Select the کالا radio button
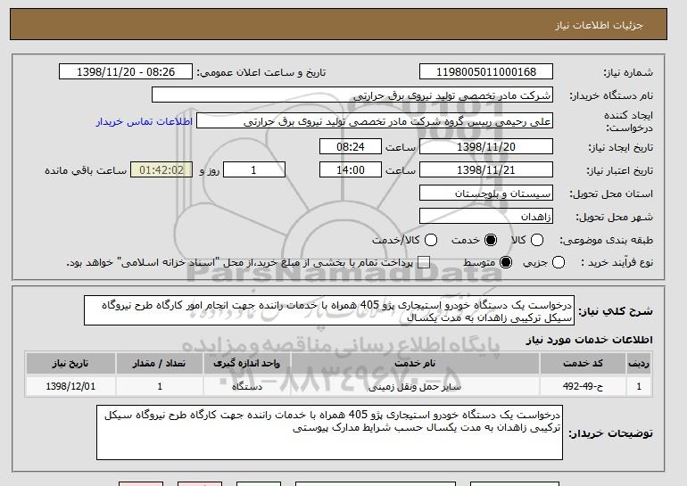 click(537, 240)
